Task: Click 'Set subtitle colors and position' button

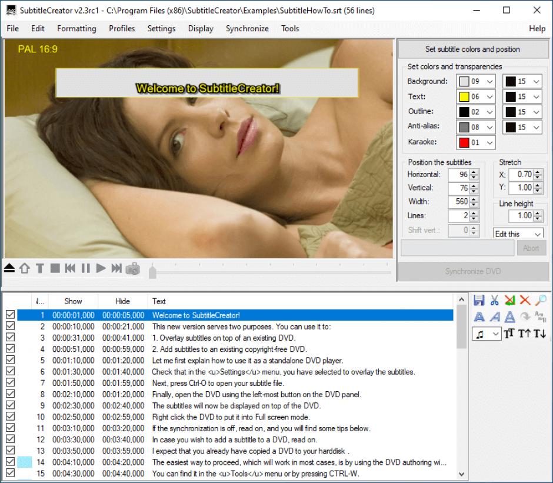Action: pyautogui.click(x=473, y=49)
